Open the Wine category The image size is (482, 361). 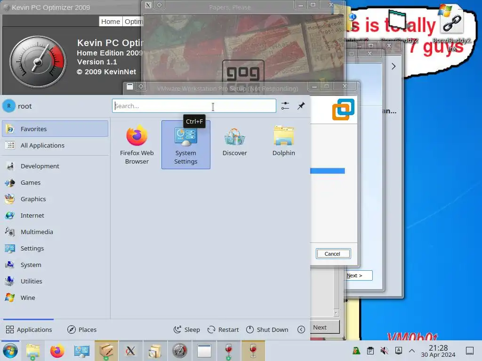point(55,298)
